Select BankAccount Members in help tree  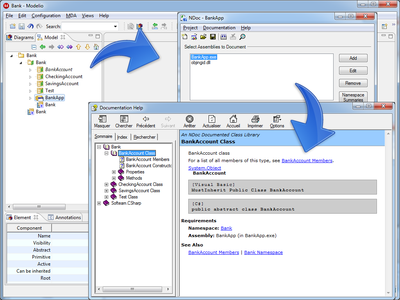148,159
